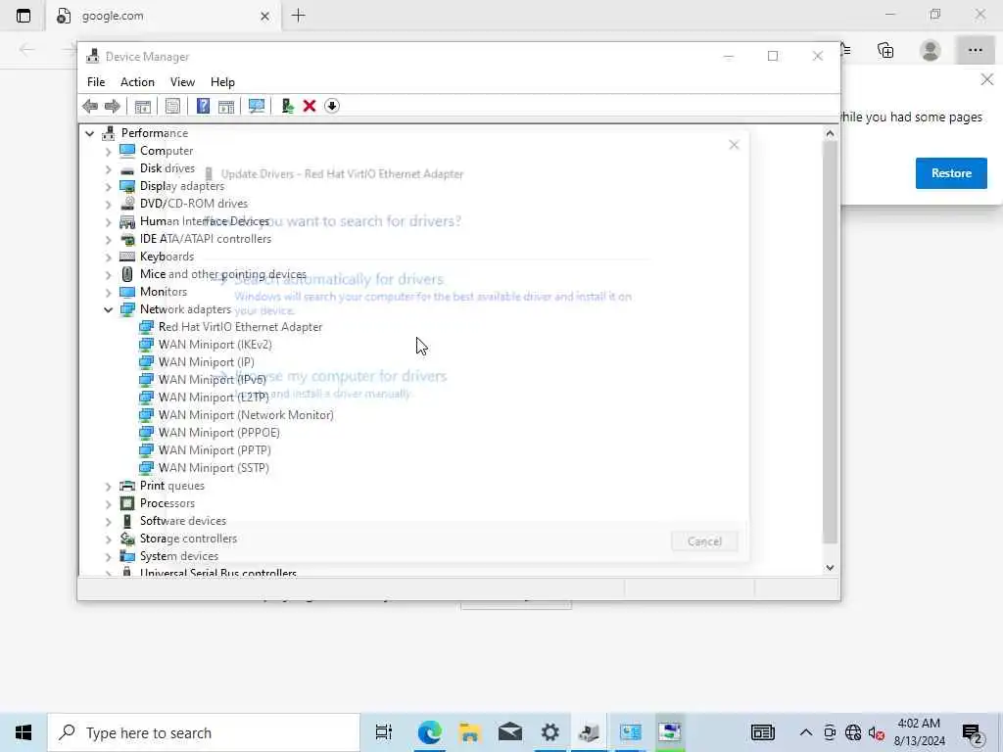Screen dimensions: 1003x752
Task: Open the Edge profile avatar icon
Action: 931,51
